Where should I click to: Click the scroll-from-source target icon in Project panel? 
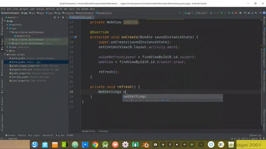coord(54,17)
